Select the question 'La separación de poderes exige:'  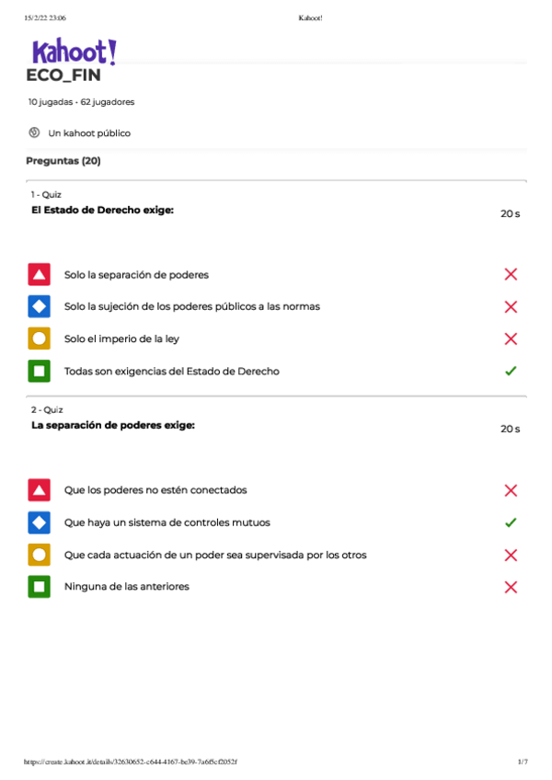(x=113, y=425)
